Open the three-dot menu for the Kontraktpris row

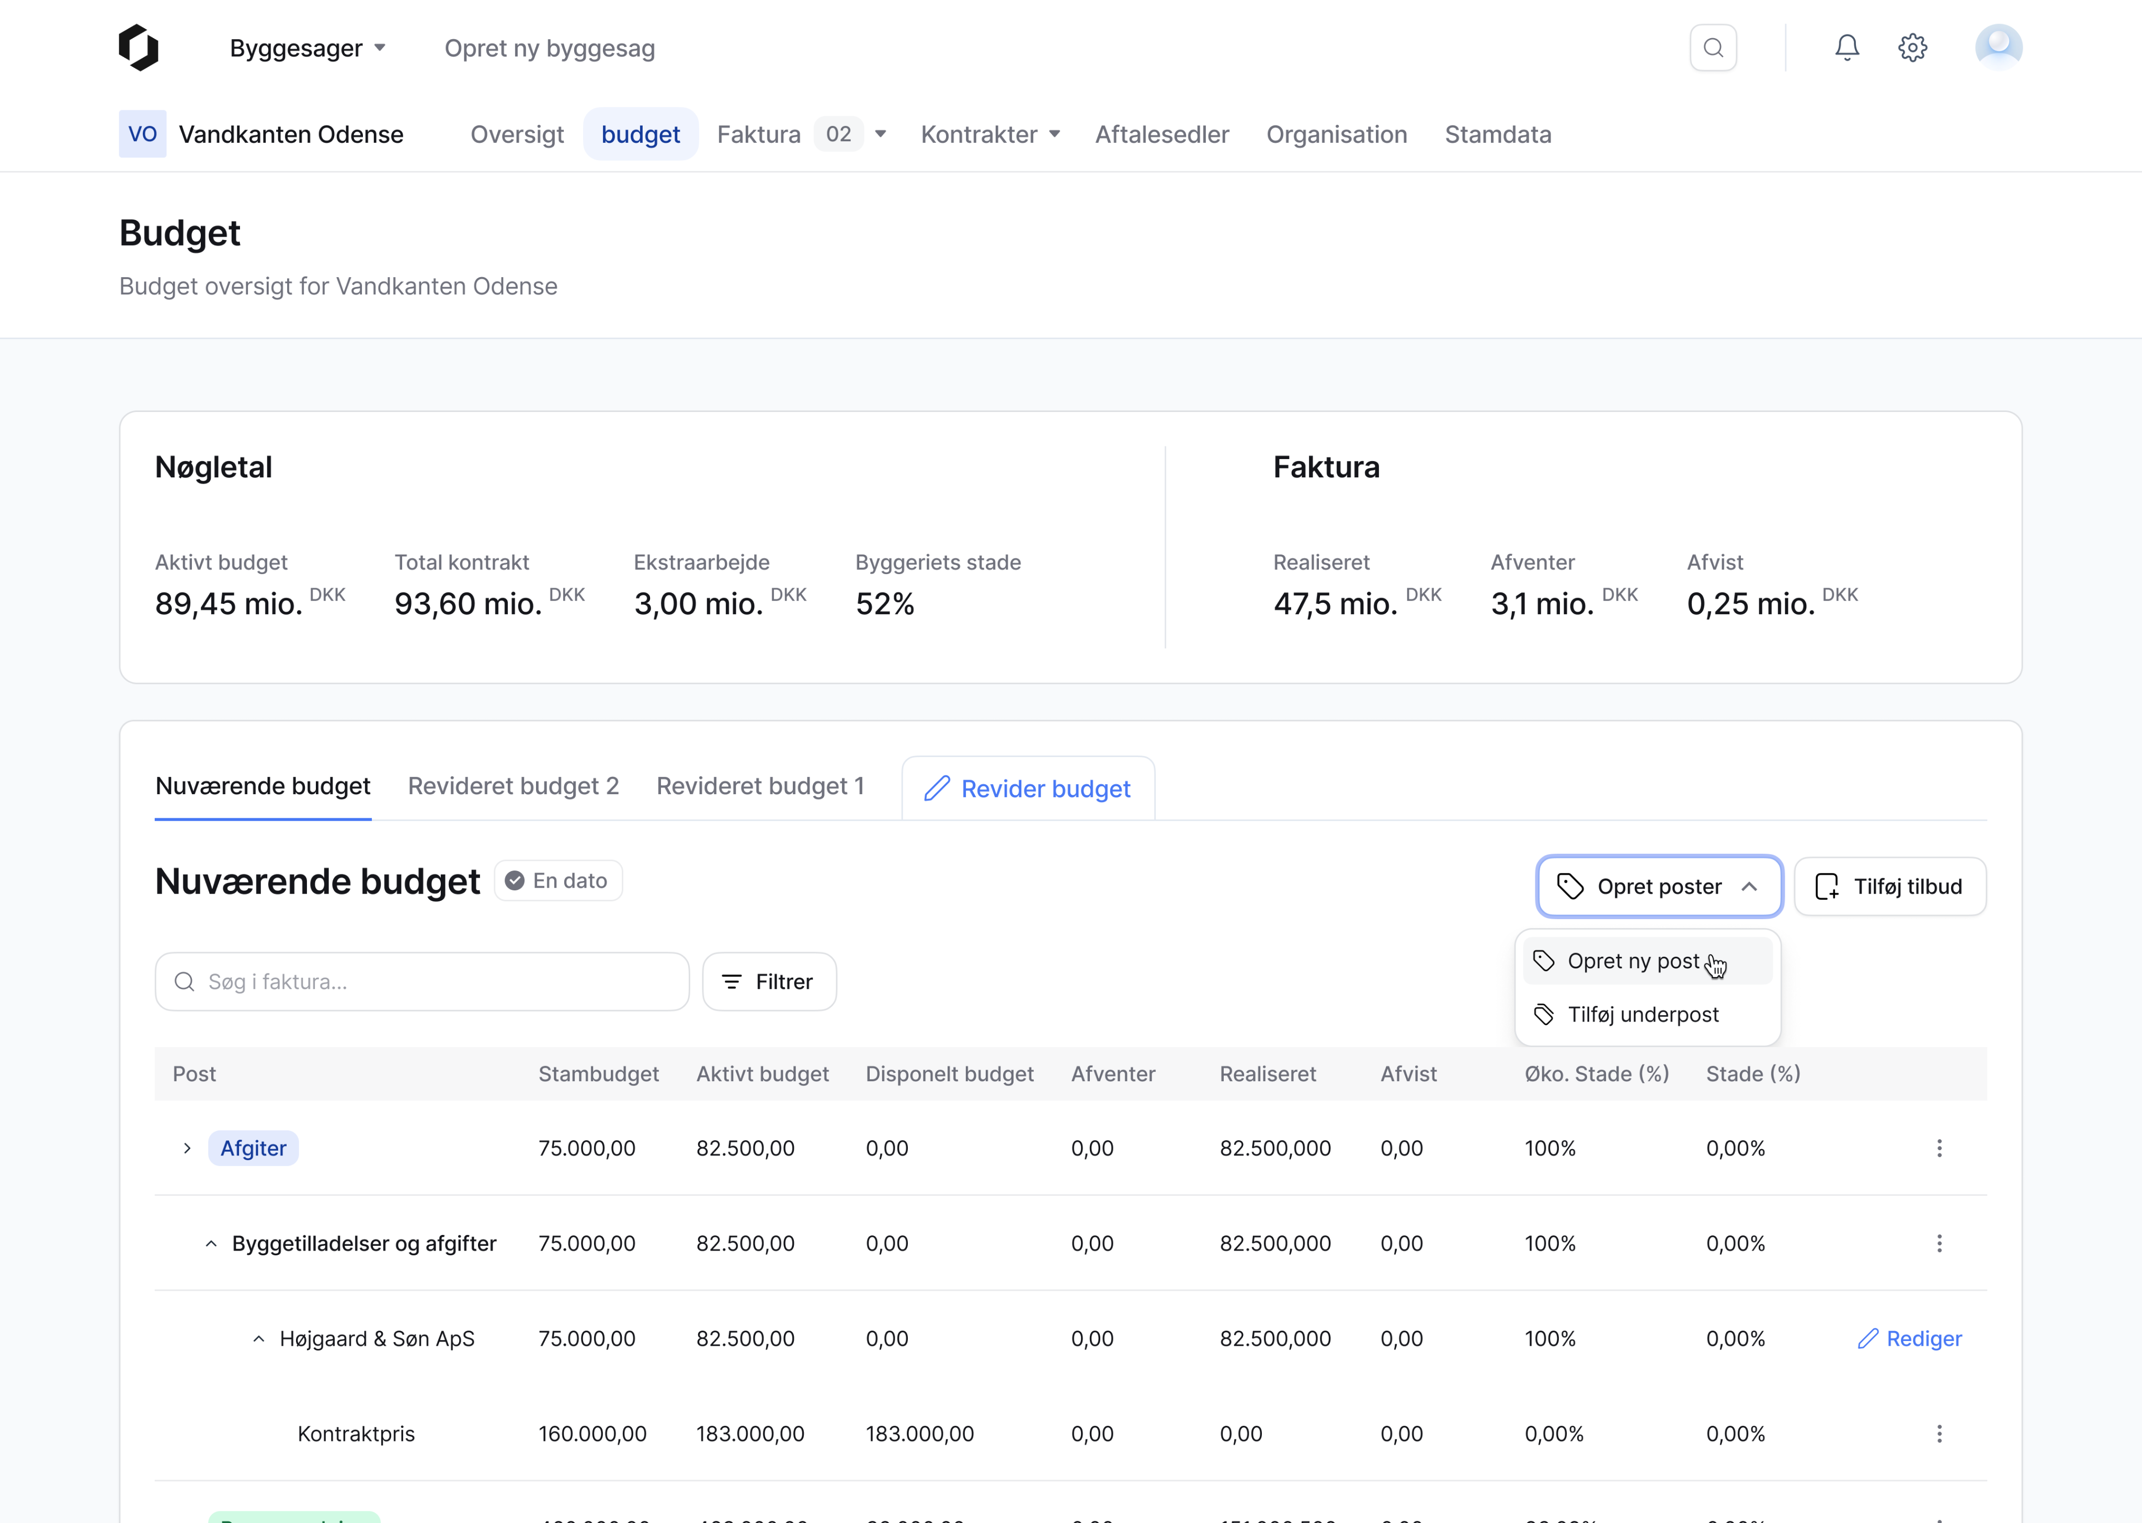pyautogui.click(x=1939, y=1433)
